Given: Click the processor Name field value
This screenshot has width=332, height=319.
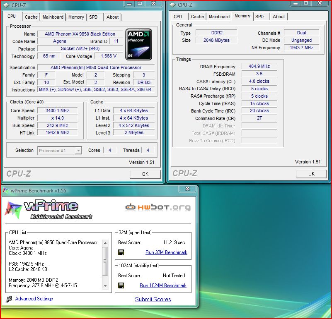Looking at the screenshot, I should pos(80,34).
